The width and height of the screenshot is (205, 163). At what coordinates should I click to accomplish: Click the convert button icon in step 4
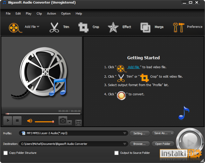coord(121,96)
